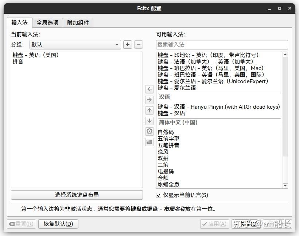Open the 附加组件 tab
The image size is (299, 236).
78,22
